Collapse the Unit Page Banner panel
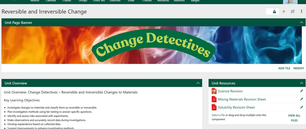 [301, 23]
